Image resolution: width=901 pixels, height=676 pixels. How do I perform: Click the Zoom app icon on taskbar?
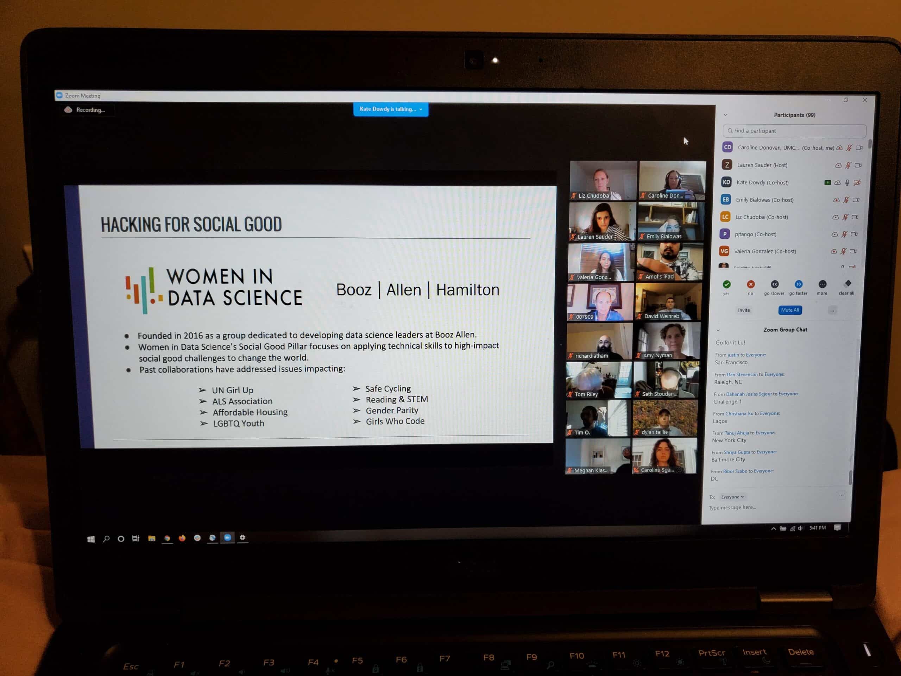coord(228,538)
